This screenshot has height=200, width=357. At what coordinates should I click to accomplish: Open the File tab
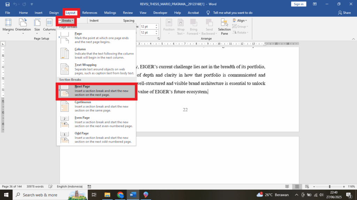(8, 13)
